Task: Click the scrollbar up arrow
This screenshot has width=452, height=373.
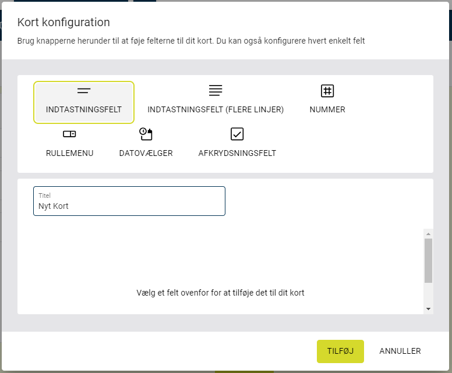Action: click(x=428, y=234)
